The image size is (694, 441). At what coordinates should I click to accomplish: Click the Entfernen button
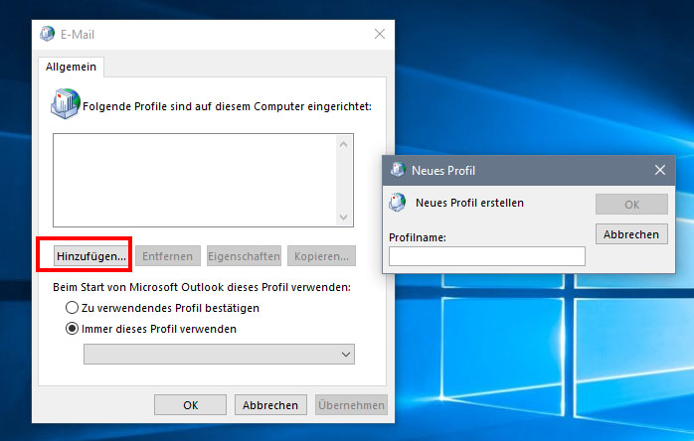tap(167, 256)
